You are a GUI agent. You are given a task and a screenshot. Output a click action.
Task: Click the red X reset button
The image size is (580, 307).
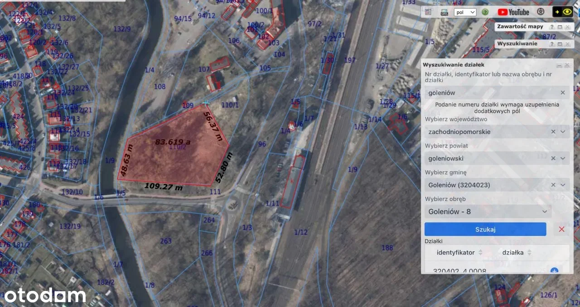point(561,229)
